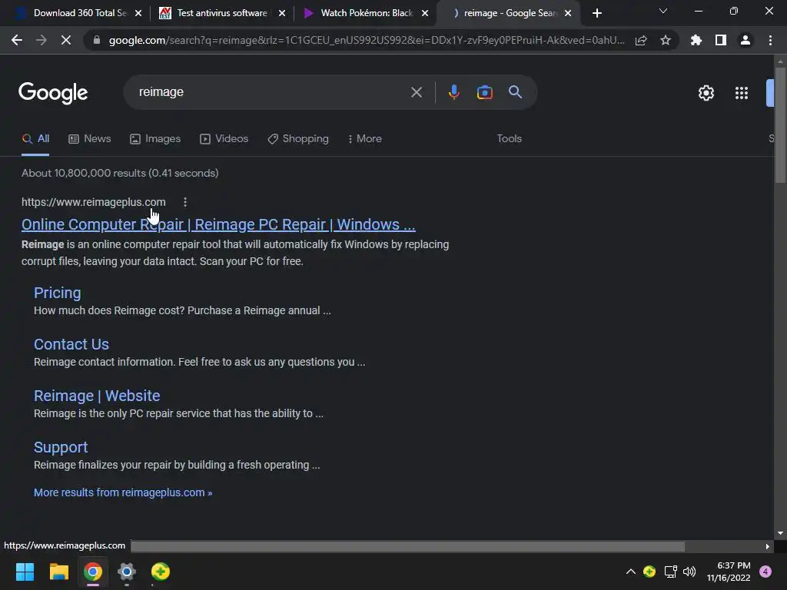Viewport: 787px width, 590px height.
Task: Open the search Tools options
Action: 509,139
